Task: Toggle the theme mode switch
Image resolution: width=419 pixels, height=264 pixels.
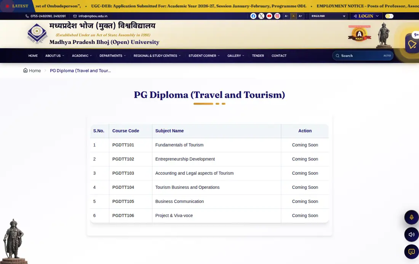Action: pos(389,16)
